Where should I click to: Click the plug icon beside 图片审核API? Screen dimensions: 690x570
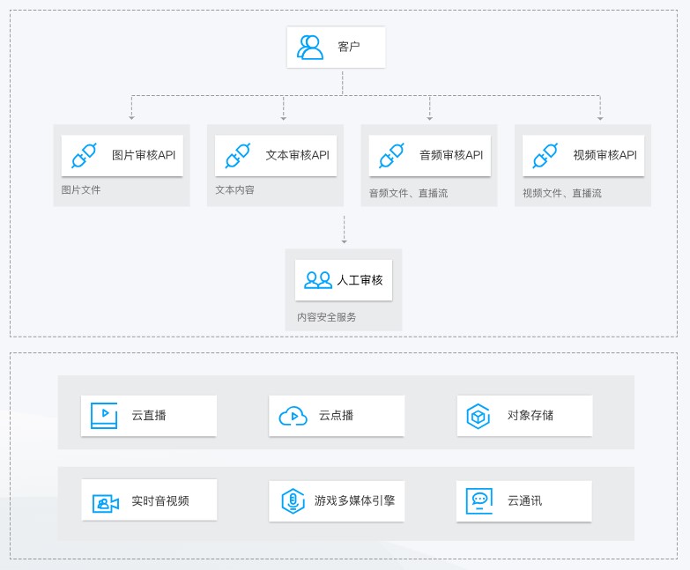point(84,155)
